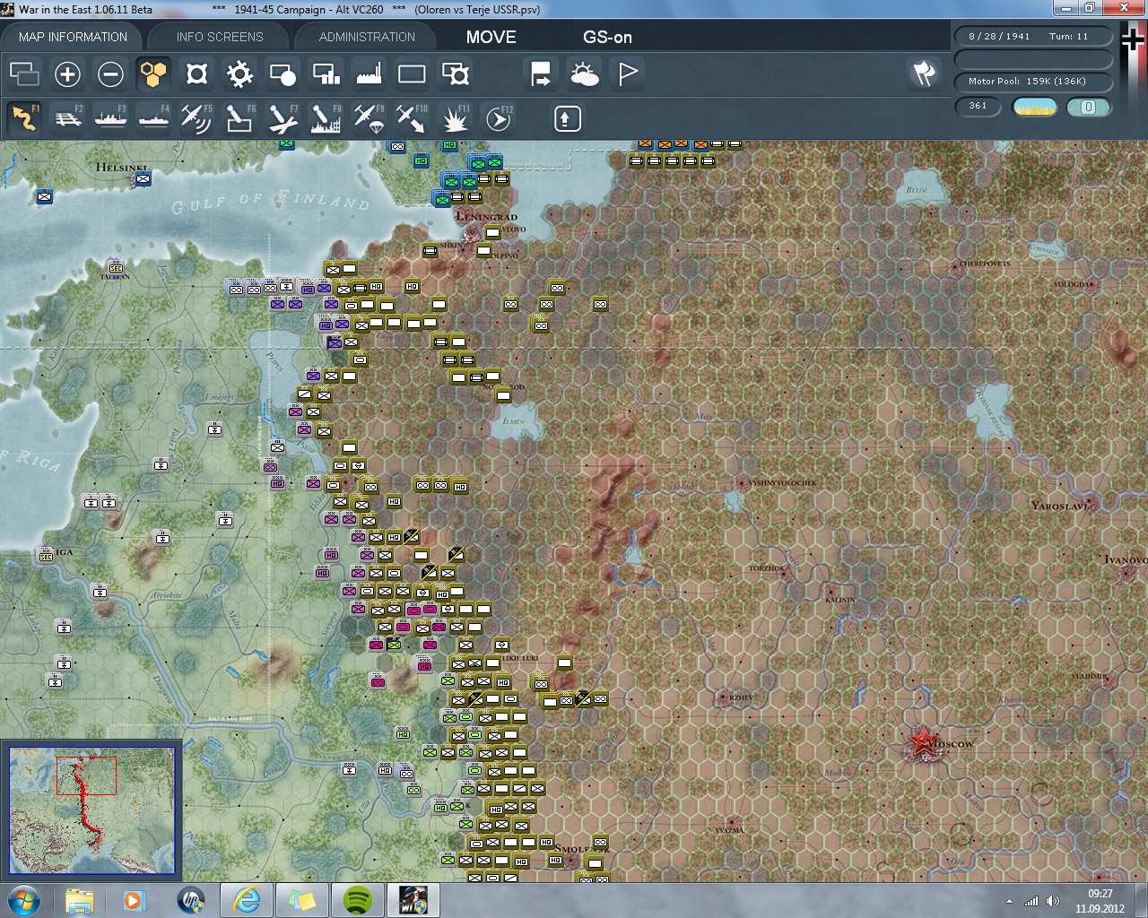Click the air weather indicator showing 0
1148x918 pixels.
pyautogui.click(x=1088, y=107)
